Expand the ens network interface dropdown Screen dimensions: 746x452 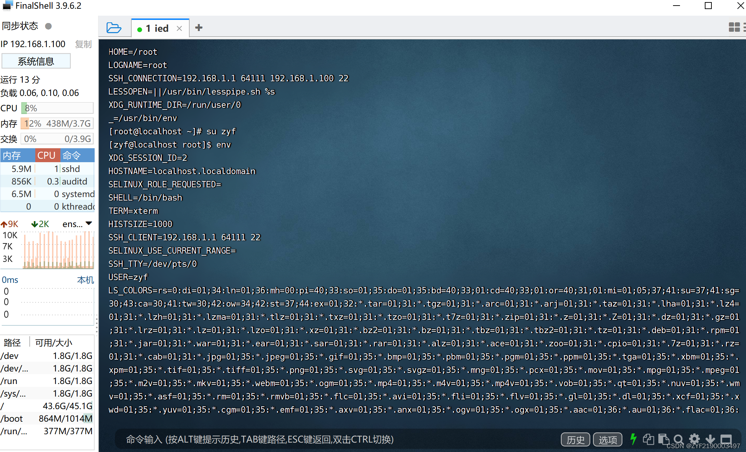pos(89,224)
